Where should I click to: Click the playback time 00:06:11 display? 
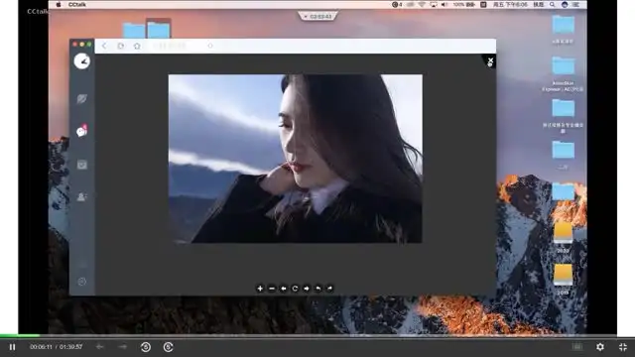(41, 347)
